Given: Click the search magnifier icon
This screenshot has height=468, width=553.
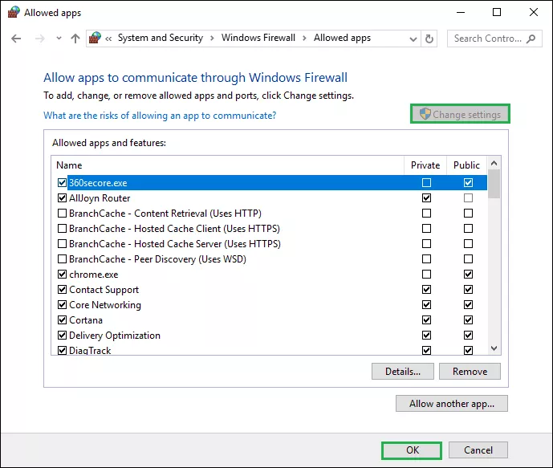Looking at the screenshot, I should [531, 39].
